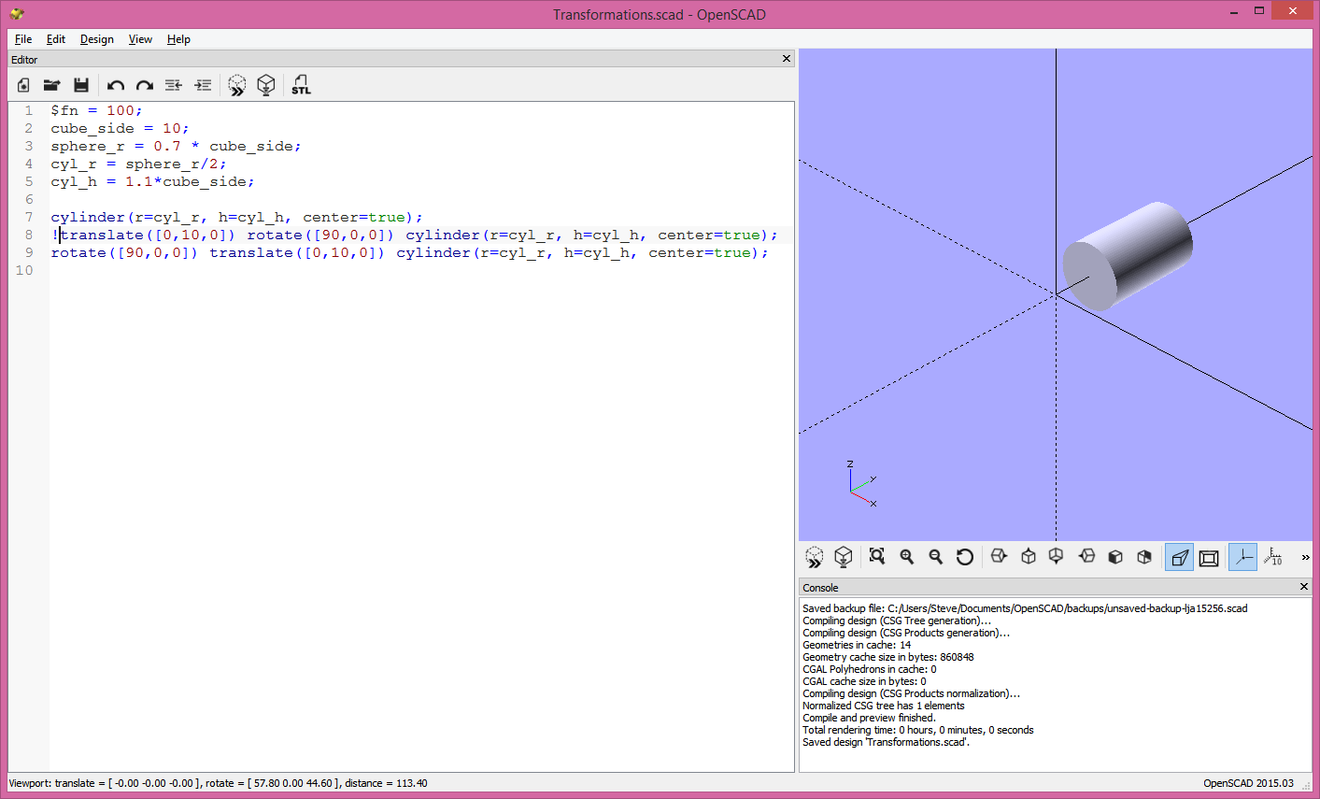
Task: Click the Render icon in the editor toolbar
Action: pyautogui.click(x=266, y=85)
